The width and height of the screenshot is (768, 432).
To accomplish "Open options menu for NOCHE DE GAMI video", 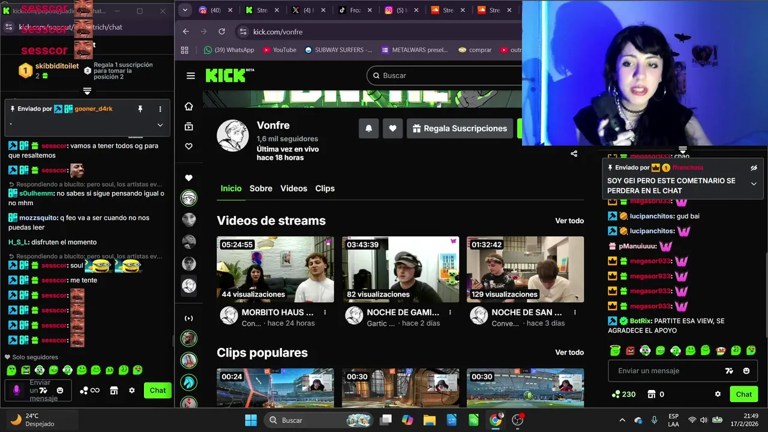I will (450, 313).
